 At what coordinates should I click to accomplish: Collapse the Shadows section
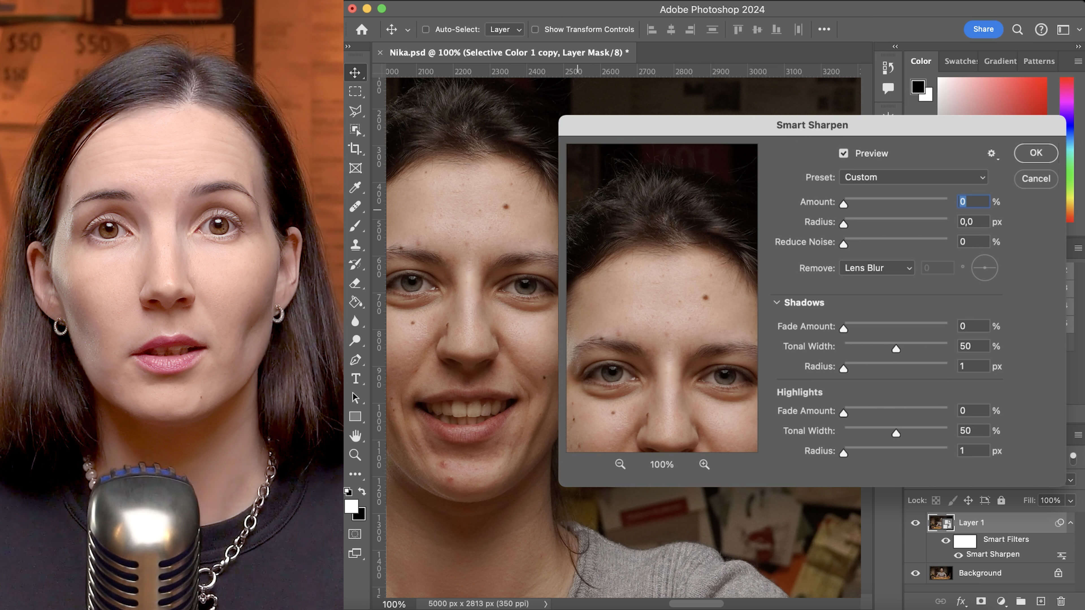(x=777, y=303)
